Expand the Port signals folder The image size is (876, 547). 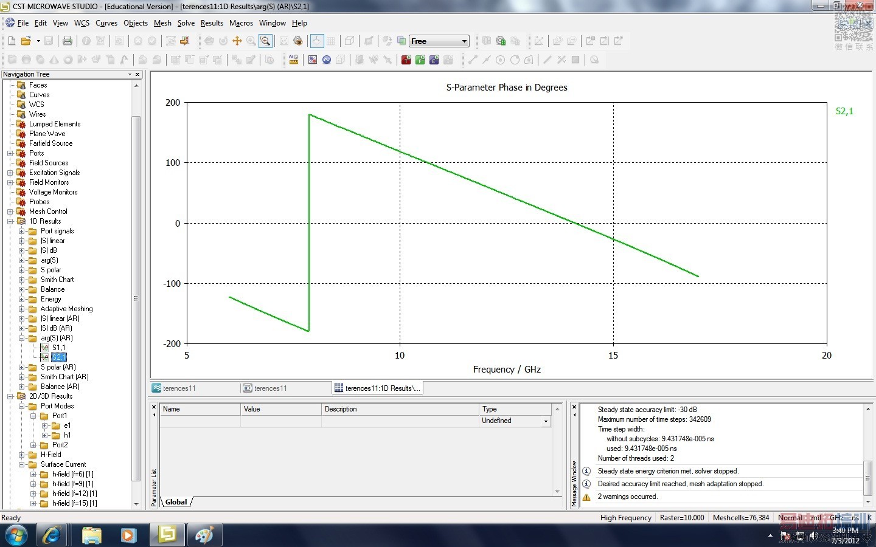tap(22, 231)
